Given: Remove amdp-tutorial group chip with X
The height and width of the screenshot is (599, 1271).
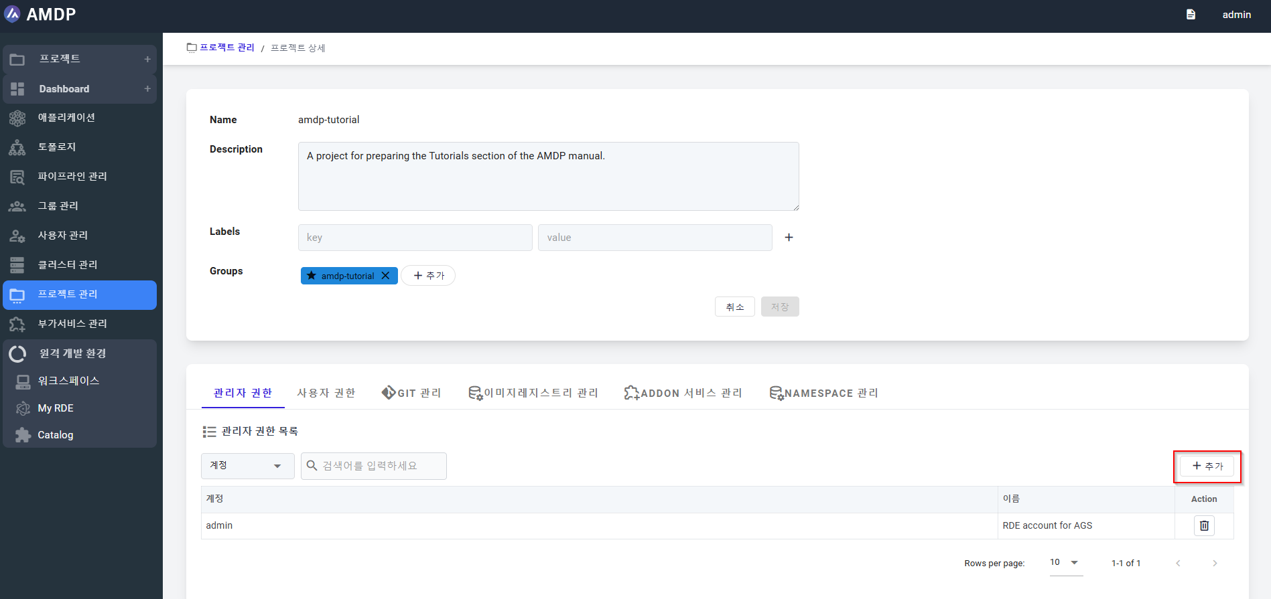Looking at the screenshot, I should coord(385,276).
